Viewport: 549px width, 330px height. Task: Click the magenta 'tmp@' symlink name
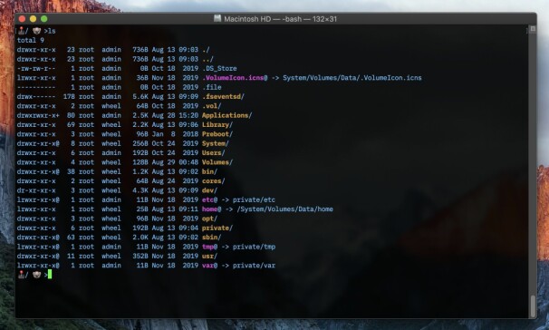(x=210, y=247)
